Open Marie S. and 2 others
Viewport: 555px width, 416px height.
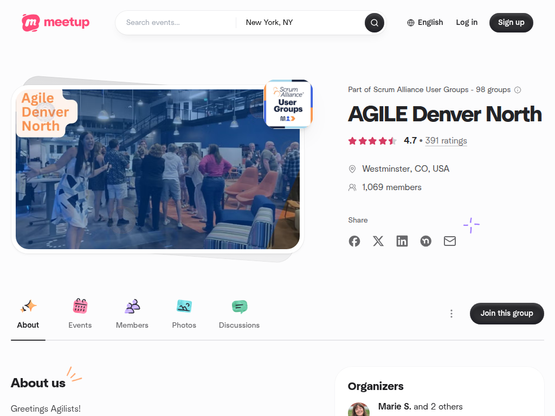[x=420, y=406]
